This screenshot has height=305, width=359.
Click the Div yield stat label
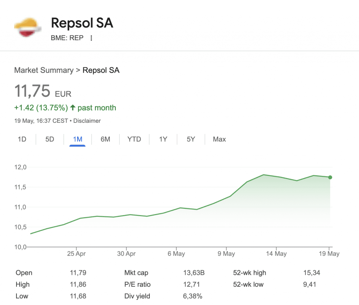(137, 296)
